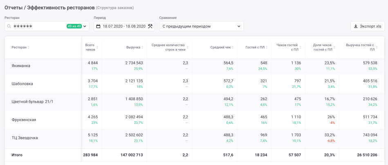Expand the restaurant selector chevron
Image resolution: width=388 pixels, height=165 pixels.
(85, 26)
